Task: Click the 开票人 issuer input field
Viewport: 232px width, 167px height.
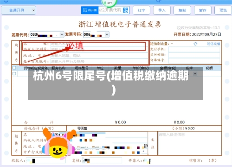Action: tap(147, 161)
